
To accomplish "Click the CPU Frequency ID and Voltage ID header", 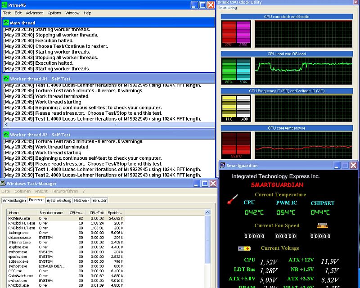I will pyautogui.click(x=287, y=91).
